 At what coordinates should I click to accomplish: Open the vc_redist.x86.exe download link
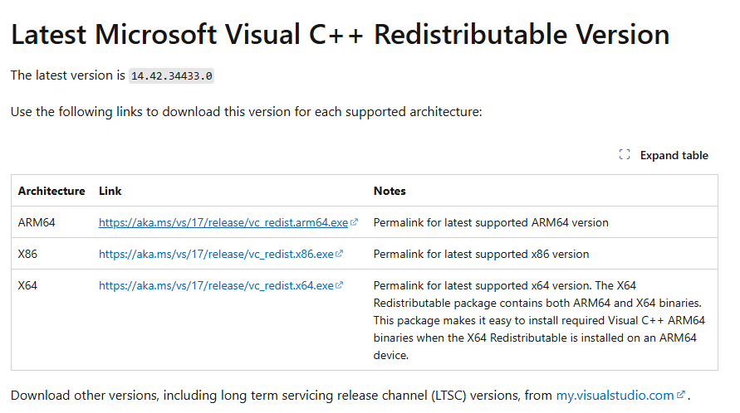[216, 254]
